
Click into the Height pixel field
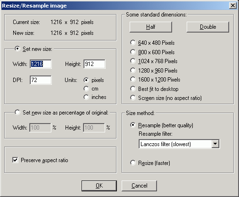click(94, 64)
